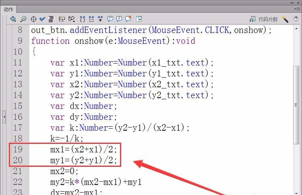This screenshot has height=195, width=302.
Task: Open the help question mark icon
Action: (x=296, y=18)
